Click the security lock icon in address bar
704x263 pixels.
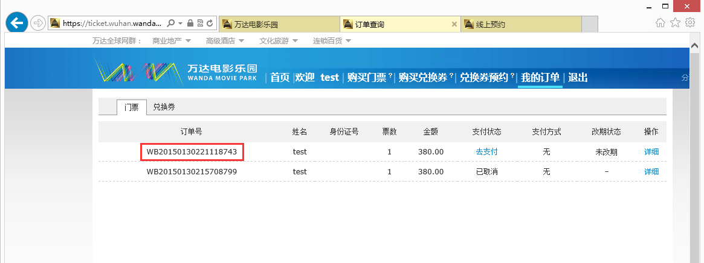click(190, 23)
